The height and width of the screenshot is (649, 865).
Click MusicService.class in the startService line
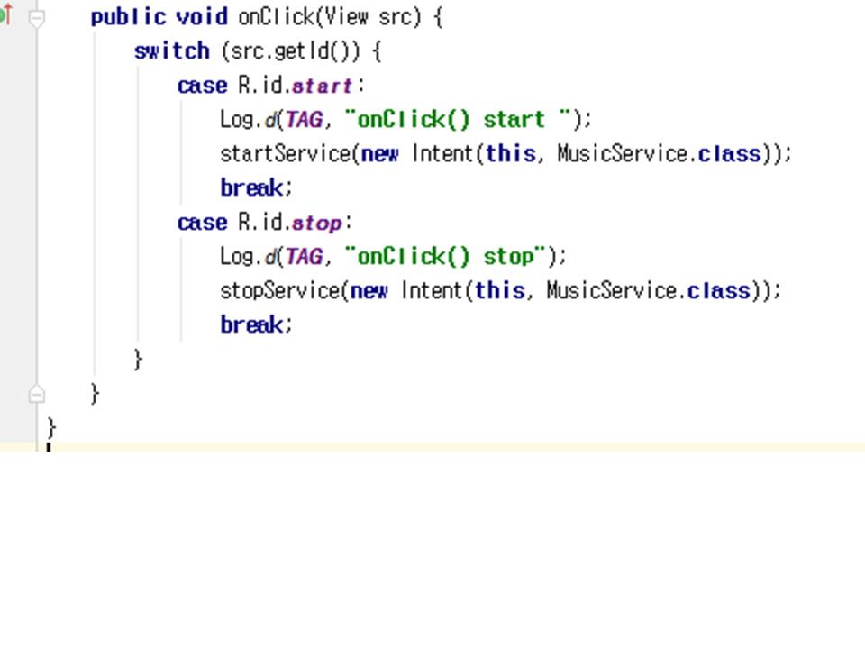point(659,154)
